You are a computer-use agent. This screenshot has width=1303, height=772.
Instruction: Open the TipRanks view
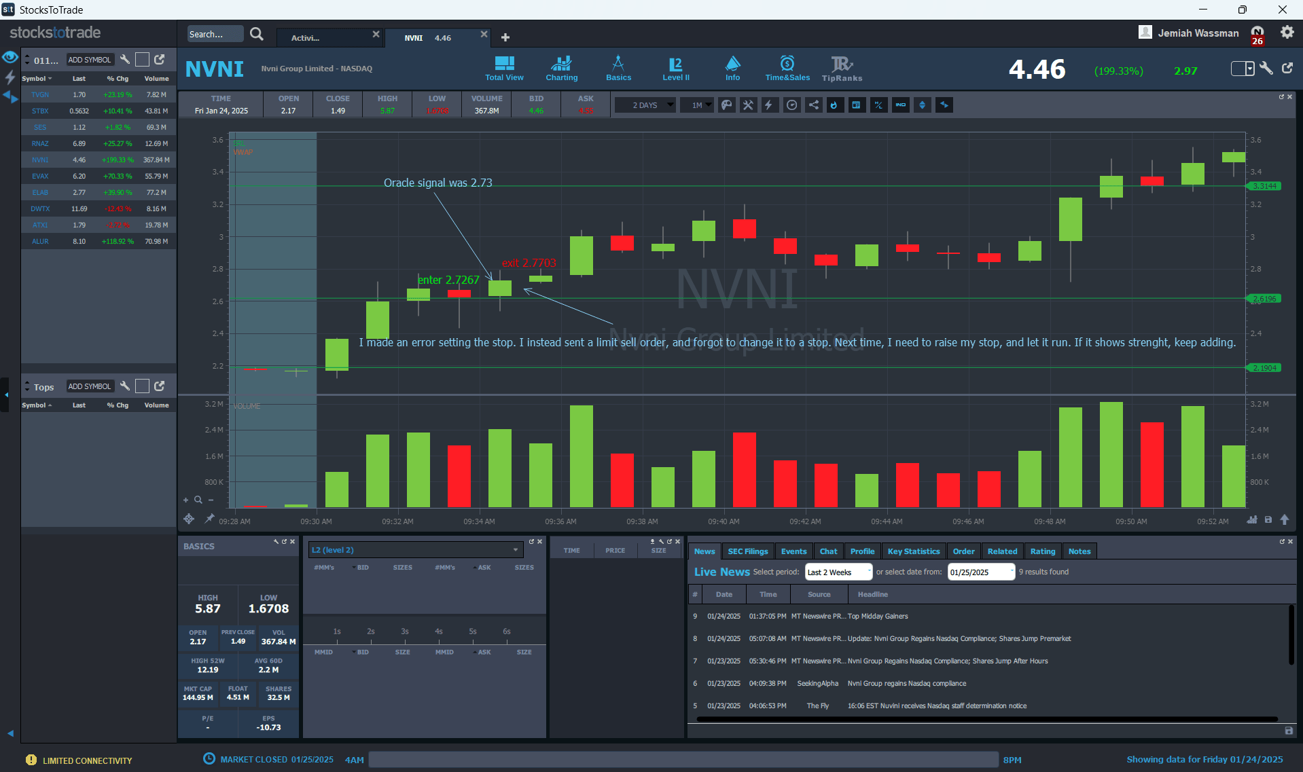[842, 69]
